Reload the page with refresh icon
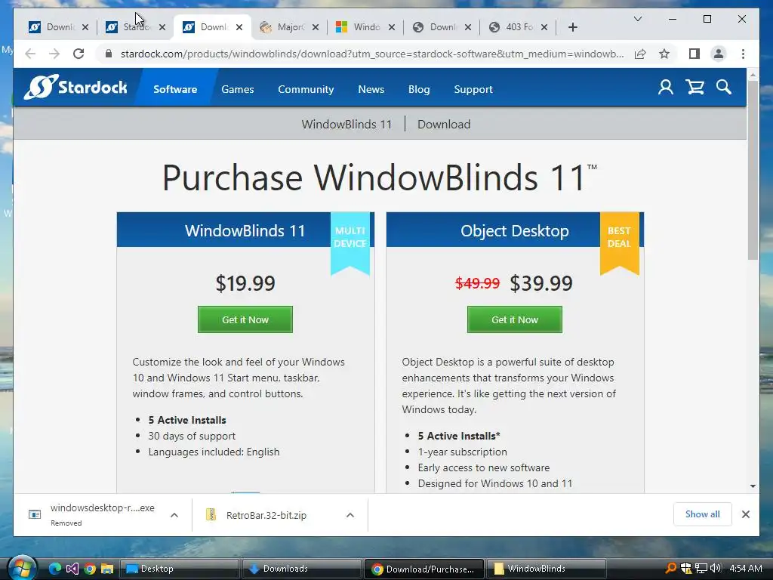Image resolution: width=773 pixels, height=580 pixels. pyautogui.click(x=79, y=54)
